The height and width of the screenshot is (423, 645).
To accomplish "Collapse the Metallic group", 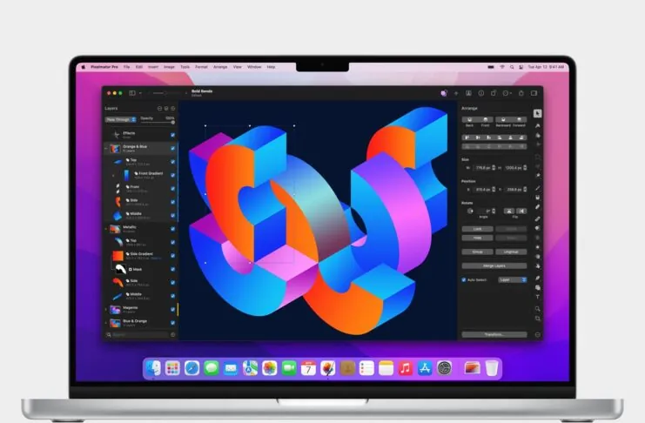I will coord(106,229).
